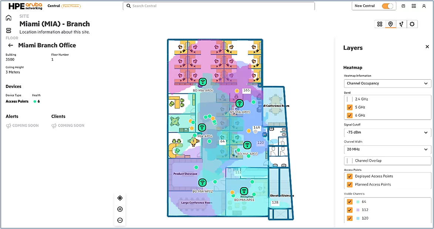Image resolution: width=434 pixels, height=229 pixels.
Task: Open the topology view icon
Action: [401, 24]
